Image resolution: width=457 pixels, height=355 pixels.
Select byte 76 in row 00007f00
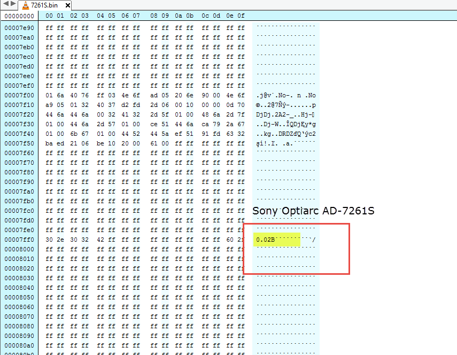85,95
